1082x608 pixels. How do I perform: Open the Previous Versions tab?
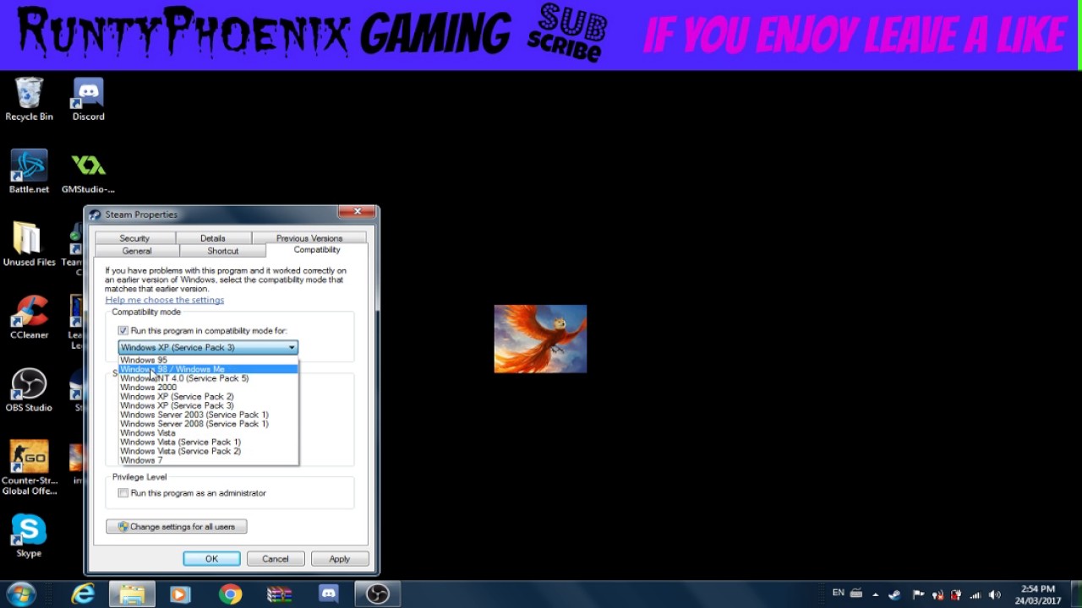tap(309, 238)
